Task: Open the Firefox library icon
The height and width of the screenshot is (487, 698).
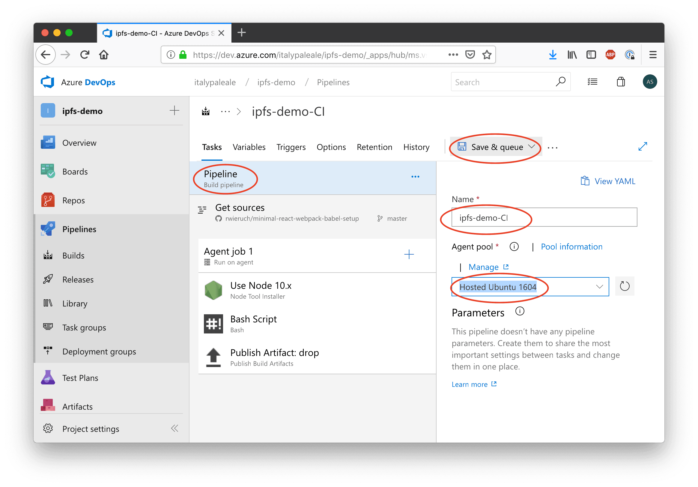Action: coord(572,55)
